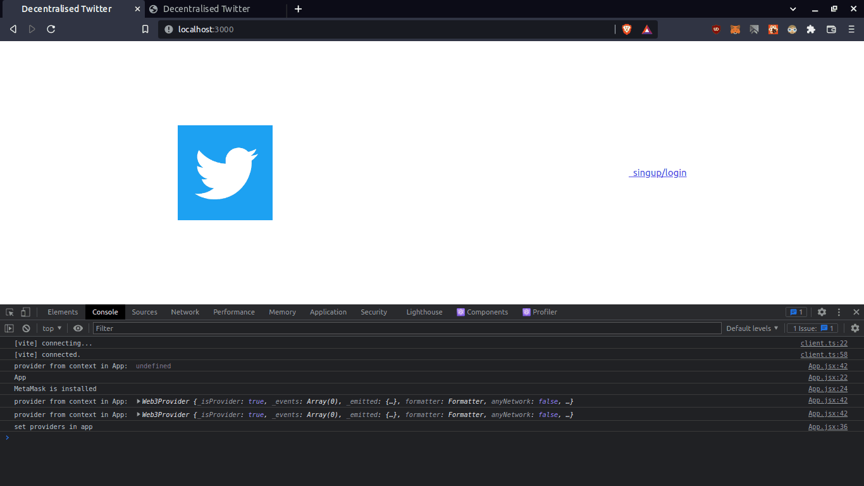Click the gray bookmark-shaped extension icon
864x486 pixels.
pos(754,29)
